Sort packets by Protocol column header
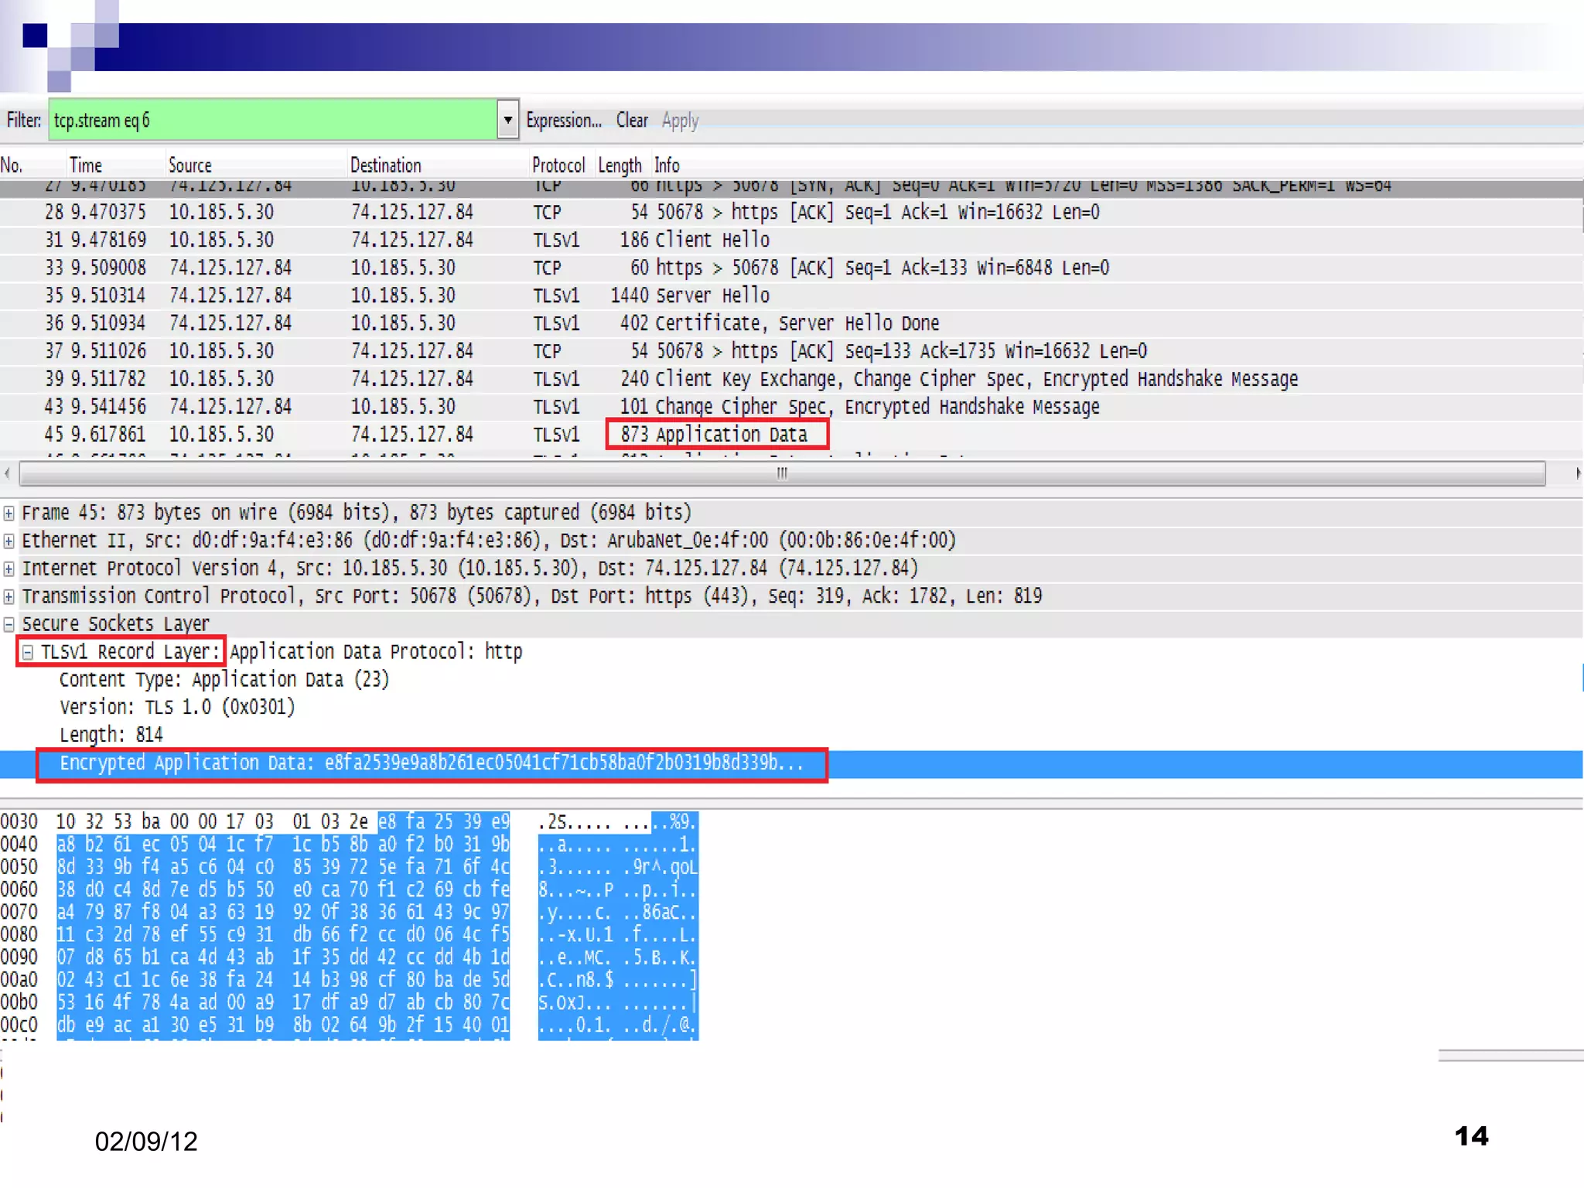Viewport: 1584px width, 1188px height. click(558, 165)
